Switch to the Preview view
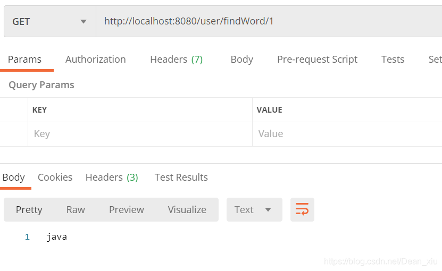Image resolution: width=442 pixels, height=271 pixels. point(127,209)
